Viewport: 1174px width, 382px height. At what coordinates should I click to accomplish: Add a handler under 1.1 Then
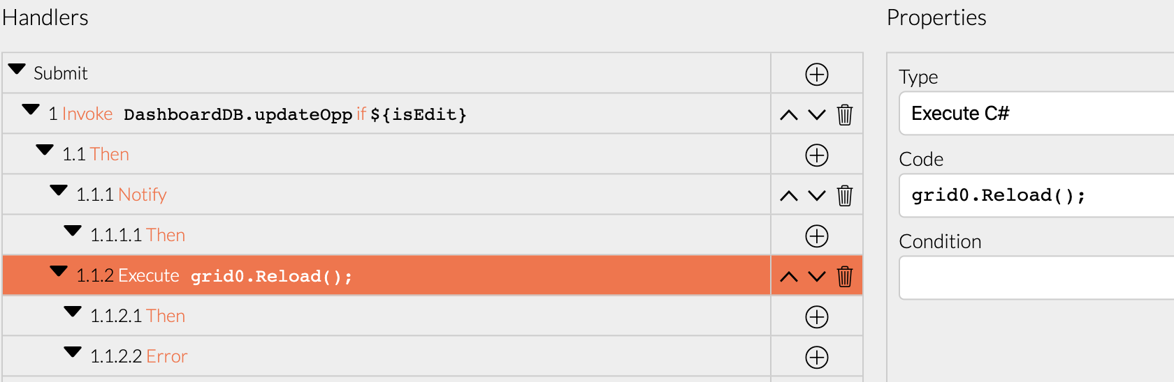coord(816,155)
